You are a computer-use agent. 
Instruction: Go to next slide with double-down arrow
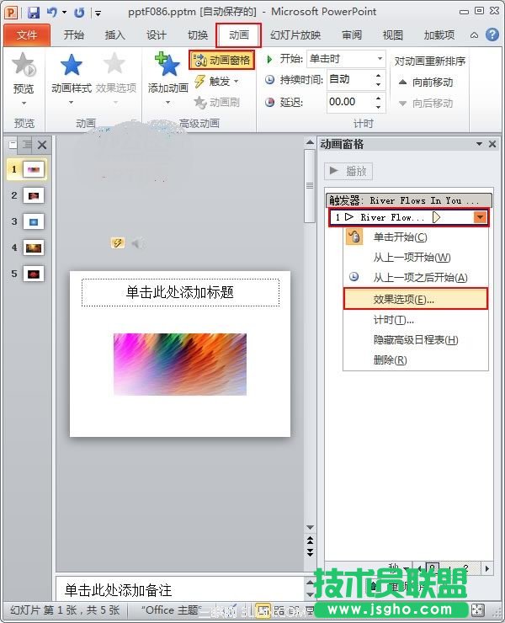pyautogui.click(x=311, y=552)
